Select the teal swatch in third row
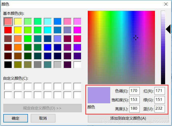Screen dimensions: 172x126 point(38,39)
